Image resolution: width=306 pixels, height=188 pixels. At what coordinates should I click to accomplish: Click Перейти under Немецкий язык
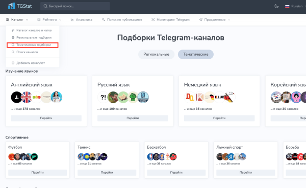tap(219, 118)
